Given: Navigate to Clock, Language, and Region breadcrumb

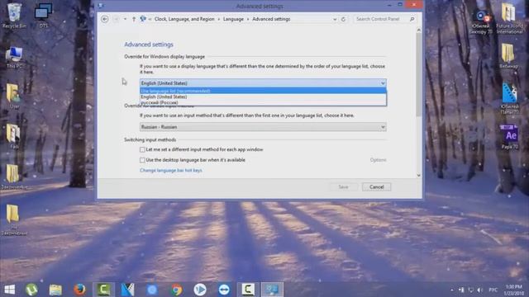Looking at the screenshot, I should (184, 19).
